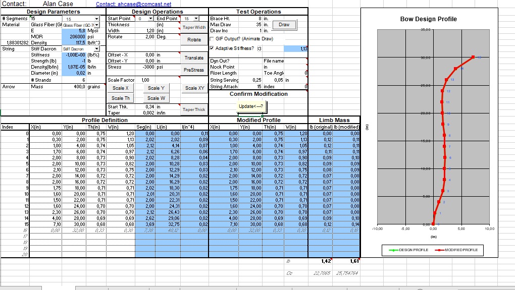Click the Rotate button
The width and height of the screenshot is (515, 290).
click(194, 40)
